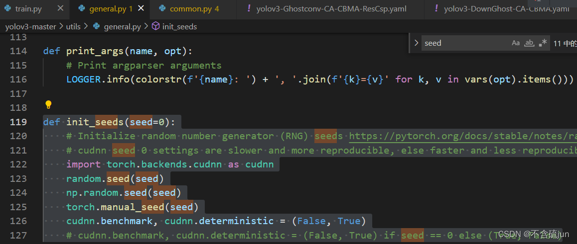Open the pytorch.org docs link in comment
The width and height of the screenshot is (577, 244).
tap(463, 136)
